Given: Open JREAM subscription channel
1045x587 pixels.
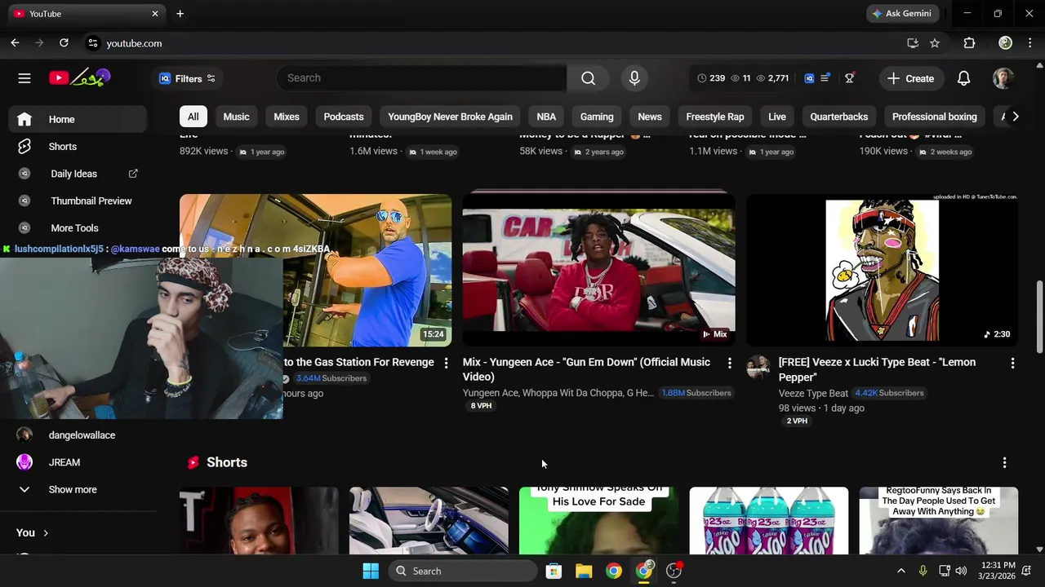Looking at the screenshot, I should coord(78,462).
